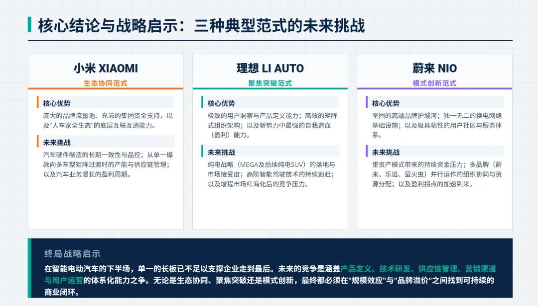Click 未来挑战 label in NIO card
This screenshot has height=306, width=538.
tap(386, 153)
